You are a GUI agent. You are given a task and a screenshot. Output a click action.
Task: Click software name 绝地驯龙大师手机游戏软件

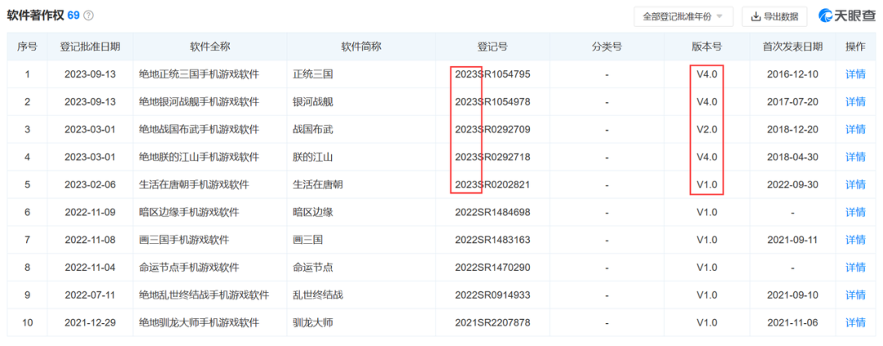tap(199, 323)
